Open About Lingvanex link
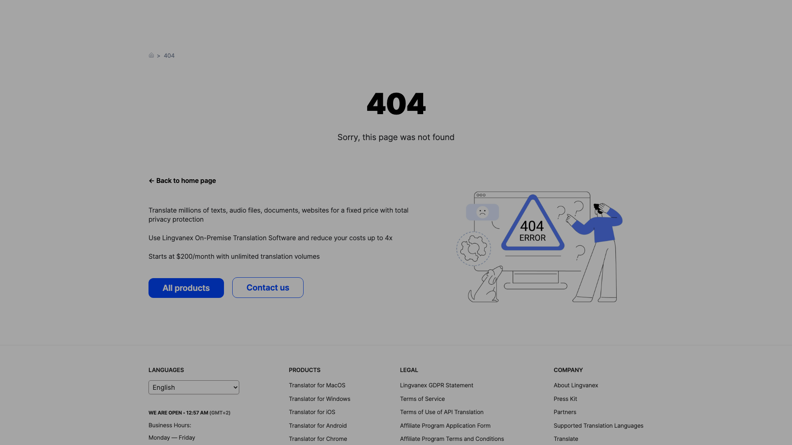Image resolution: width=792 pixels, height=445 pixels. (x=575, y=385)
